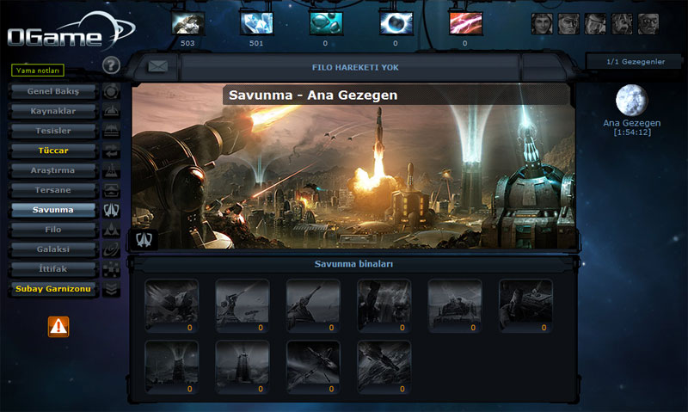688x412 pixels.
Task: Click the fleet icon beside Filo
Action: [x=111, y=230]
